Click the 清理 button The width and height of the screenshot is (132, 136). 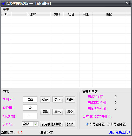click(x=70, y=99)
